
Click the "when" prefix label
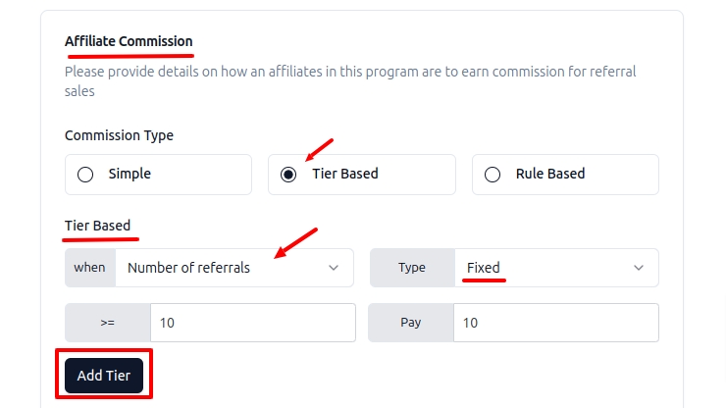[x=90, y=268]
